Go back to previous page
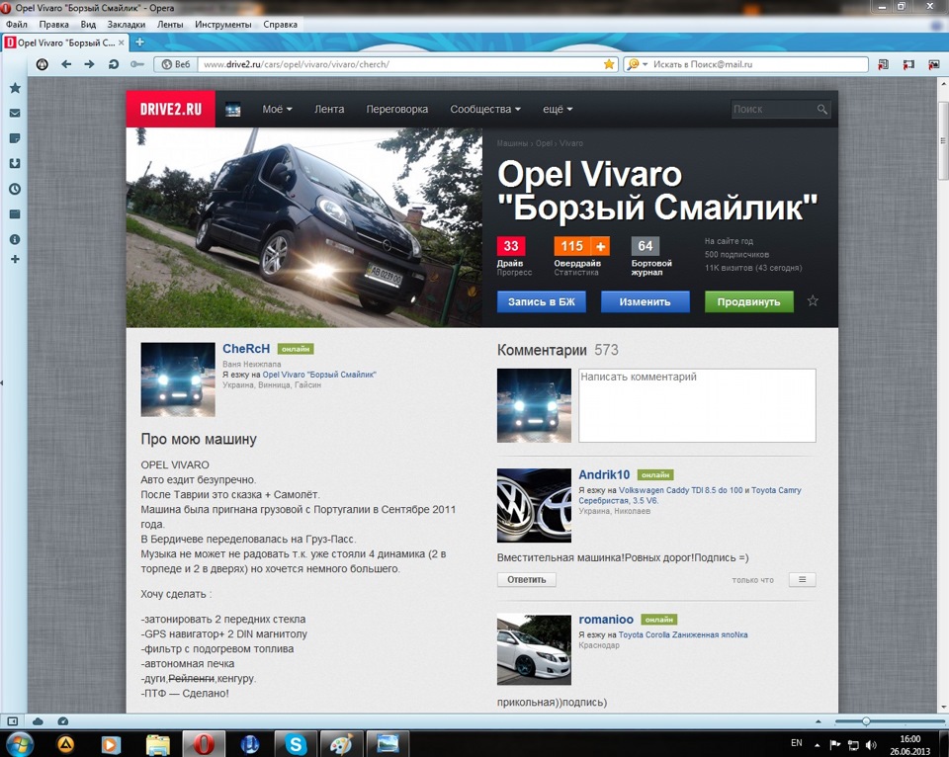Image resolution: width=949 pixels, height=757 pixels. pyautogui.click(x=66, y=64)
